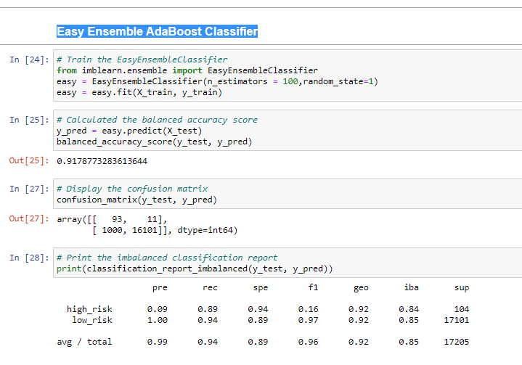Click the dtype=int64 text
Screen dimensions: 522x365
[205, 230]
